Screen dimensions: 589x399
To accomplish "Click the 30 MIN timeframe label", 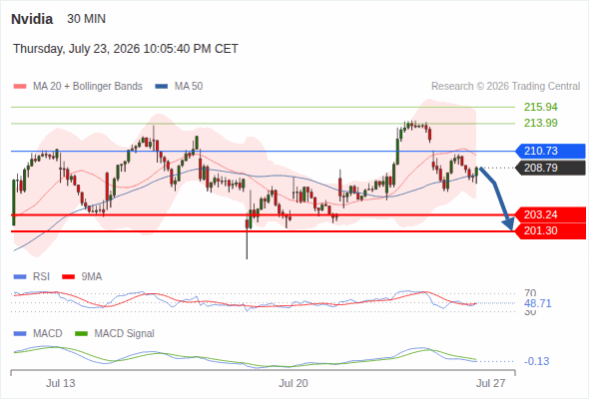I will point(87,19).
